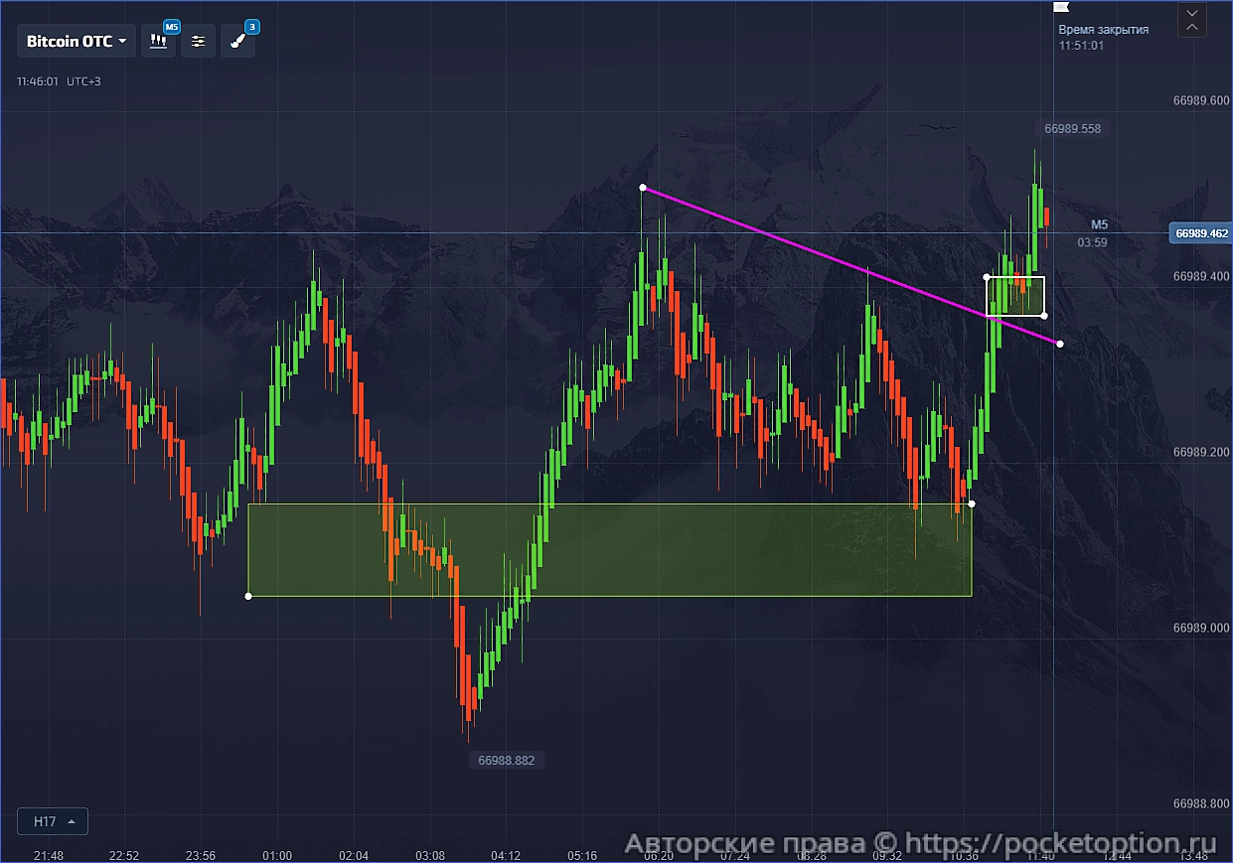Click the lower-right endpoint of the magenta trendline
The height and width of the screenshot is (863, 1233).
[x=1060, y=344]
